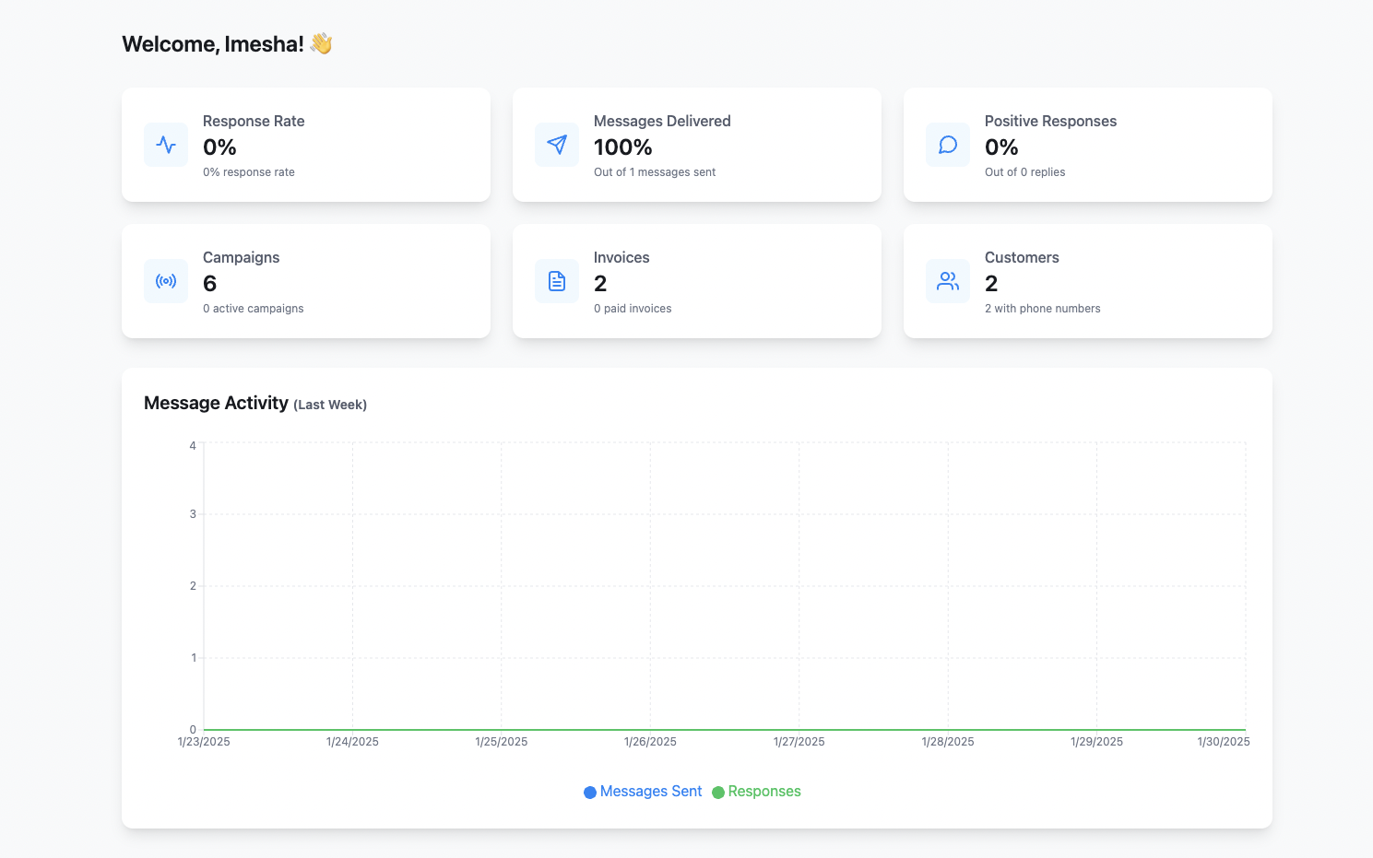1373x858 pixels.
Task: Click the 1/30/2025 date on chart axis
Action: click(x=1223, y=742)
